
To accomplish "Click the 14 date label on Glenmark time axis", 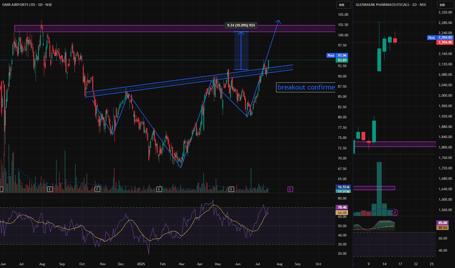I will tap(384, 264).
